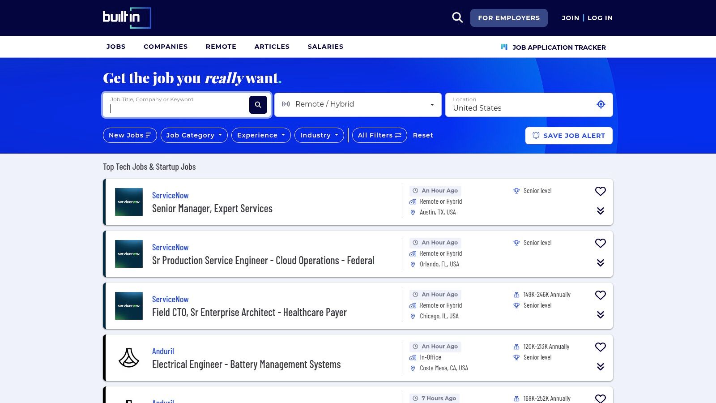
Task: Open Anduril logo on Electrical Engineer listing
Action: pos(129,358)
